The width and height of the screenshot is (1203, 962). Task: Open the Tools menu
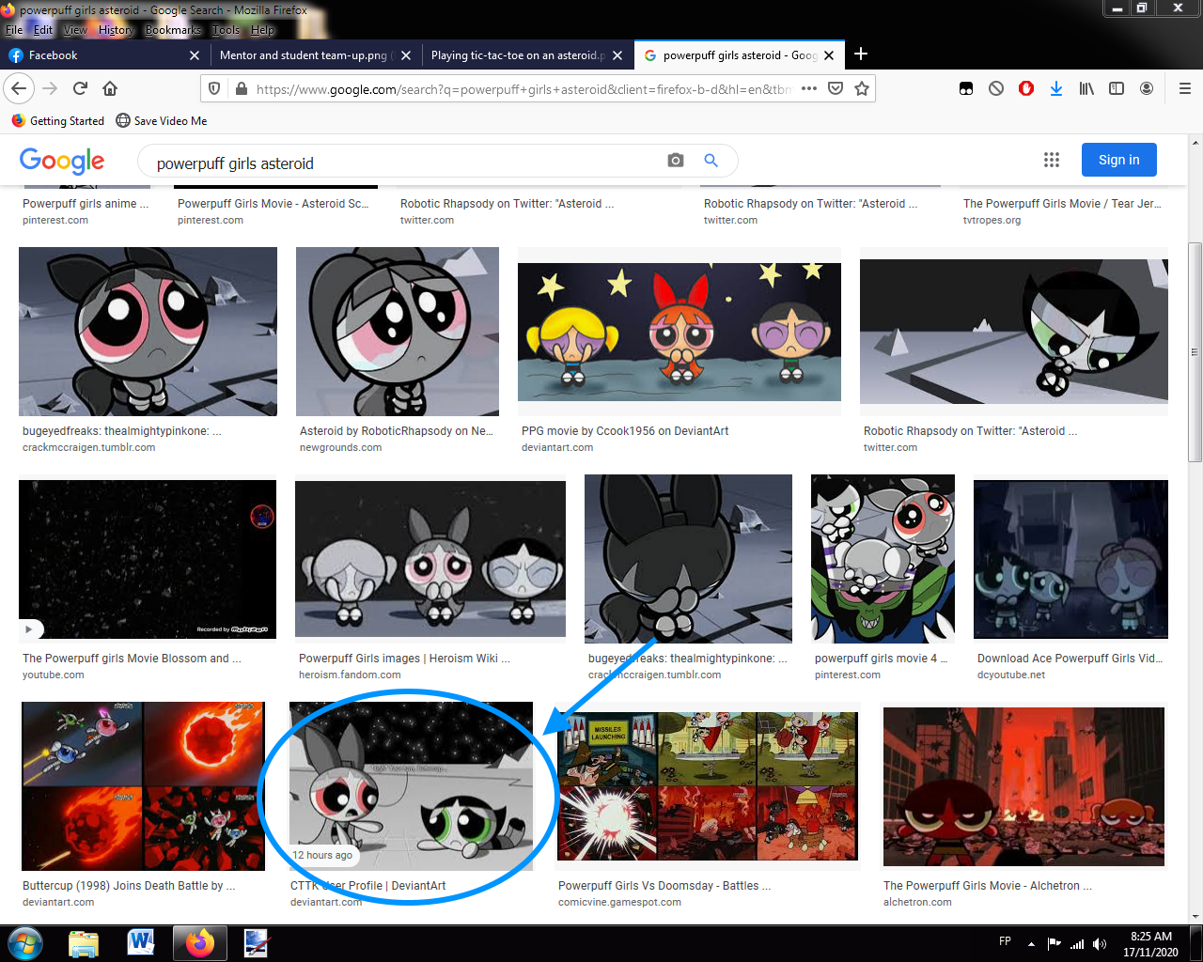(226, 30)
